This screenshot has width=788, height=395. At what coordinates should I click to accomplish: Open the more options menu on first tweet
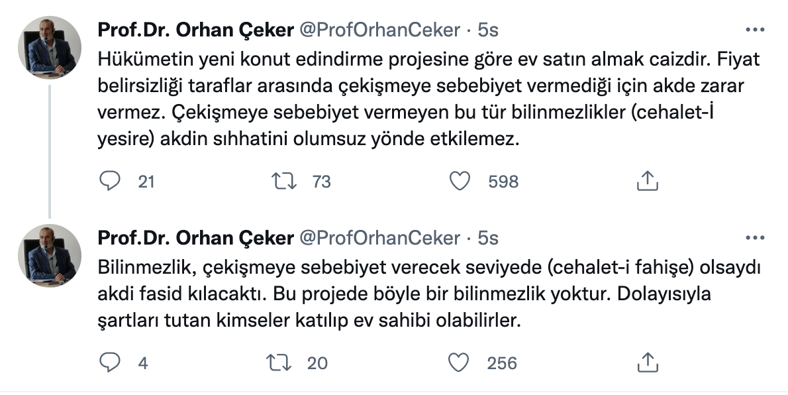pos(755,30)
